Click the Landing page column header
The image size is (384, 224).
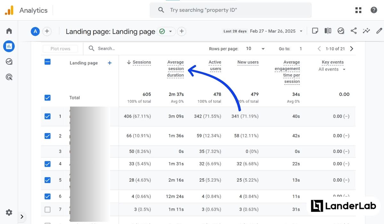[x=84, y=63]
